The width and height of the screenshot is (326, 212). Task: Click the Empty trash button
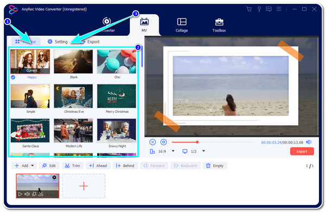coord(215,166)
